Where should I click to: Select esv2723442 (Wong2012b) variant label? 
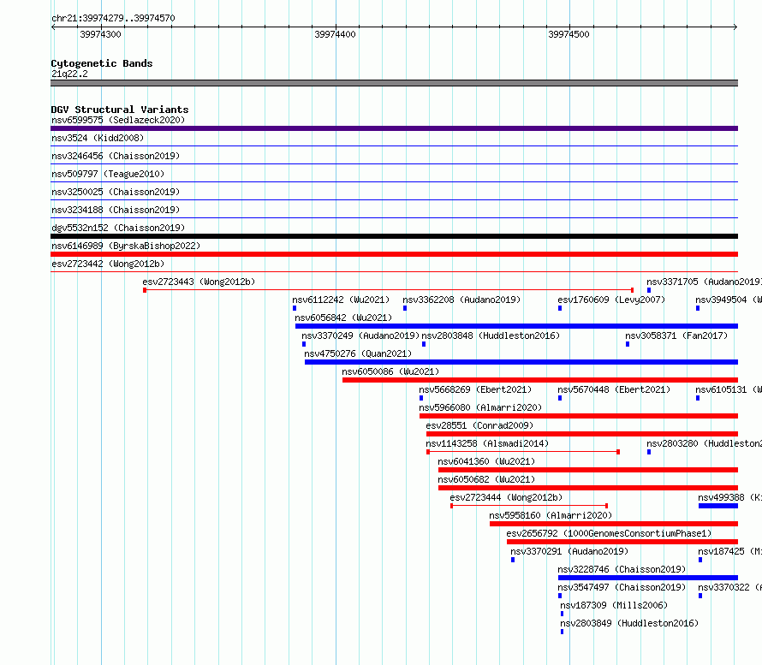click(x=108, y=264)
